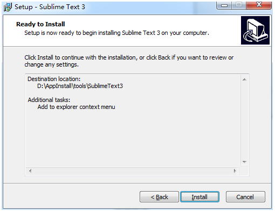275x212 pixels.
Task: Click the D:\AppInstall\tools\SublimeText3 path text
Action: (x=80, y=86)
